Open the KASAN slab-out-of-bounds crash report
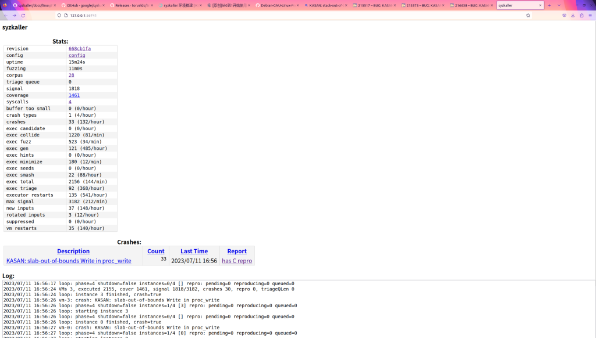Viewport: 596px width, 338px height. 70,260
